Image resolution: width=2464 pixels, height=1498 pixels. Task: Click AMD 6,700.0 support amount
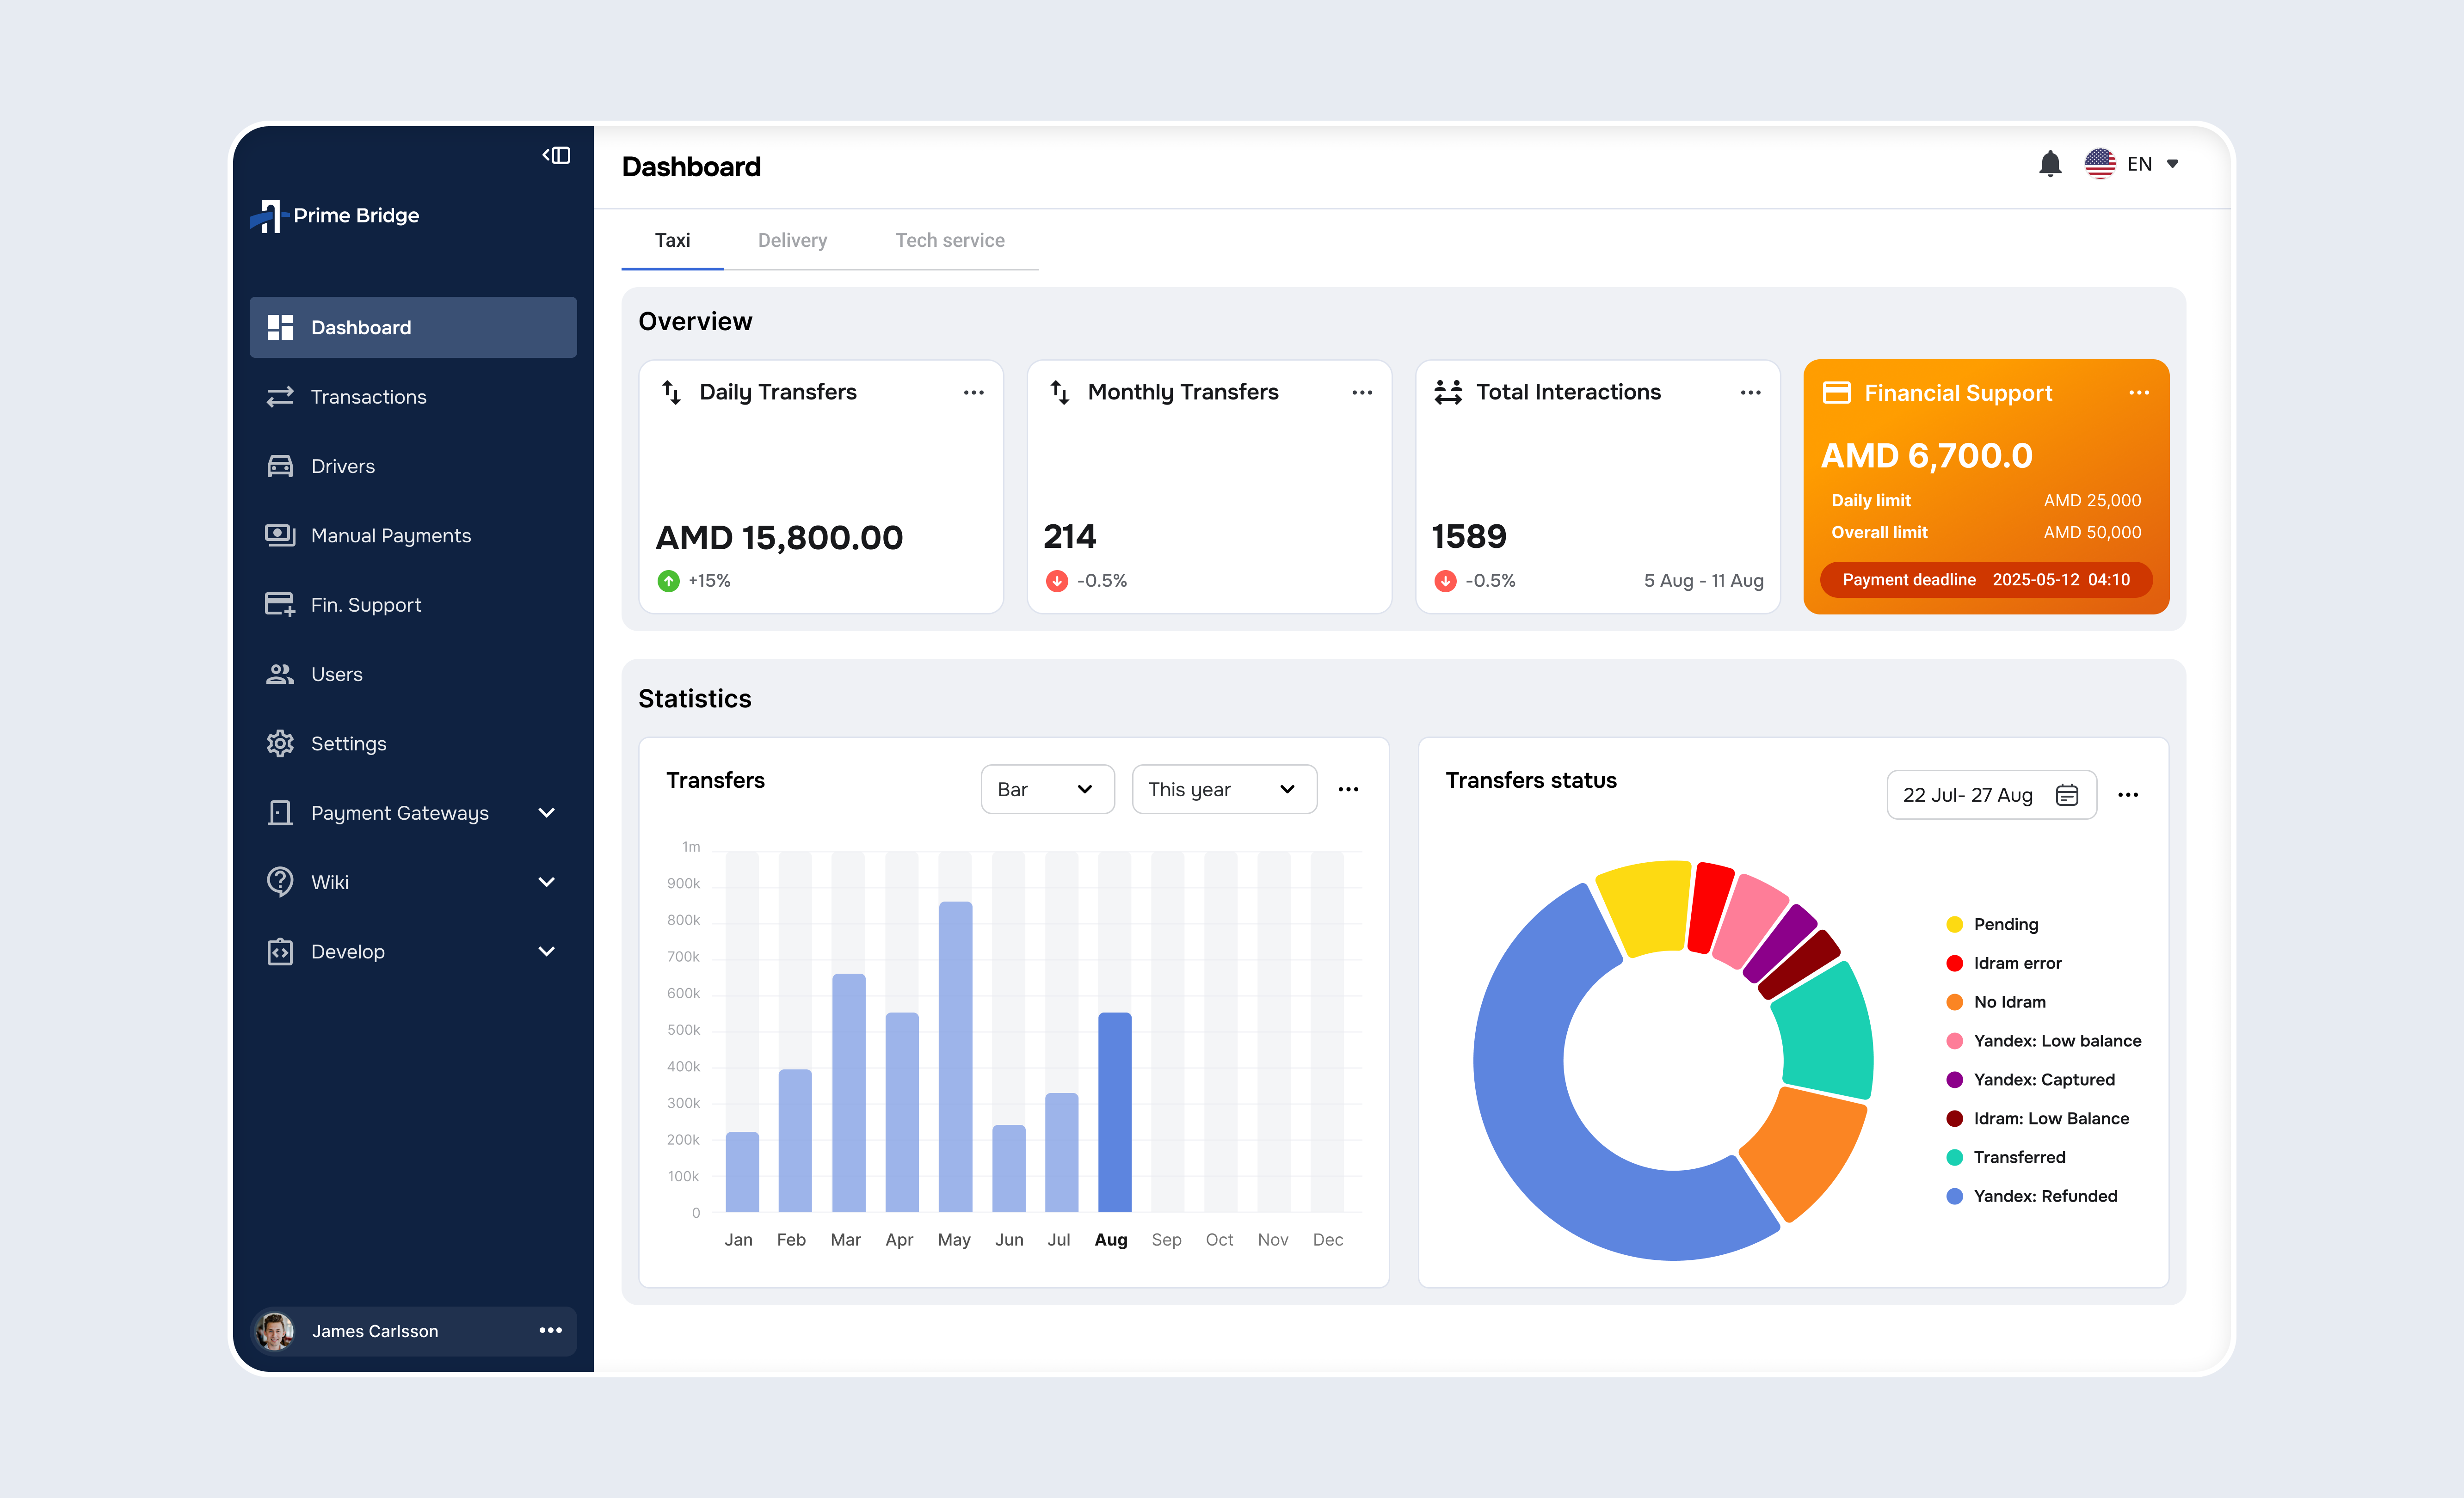[1926, 456]
